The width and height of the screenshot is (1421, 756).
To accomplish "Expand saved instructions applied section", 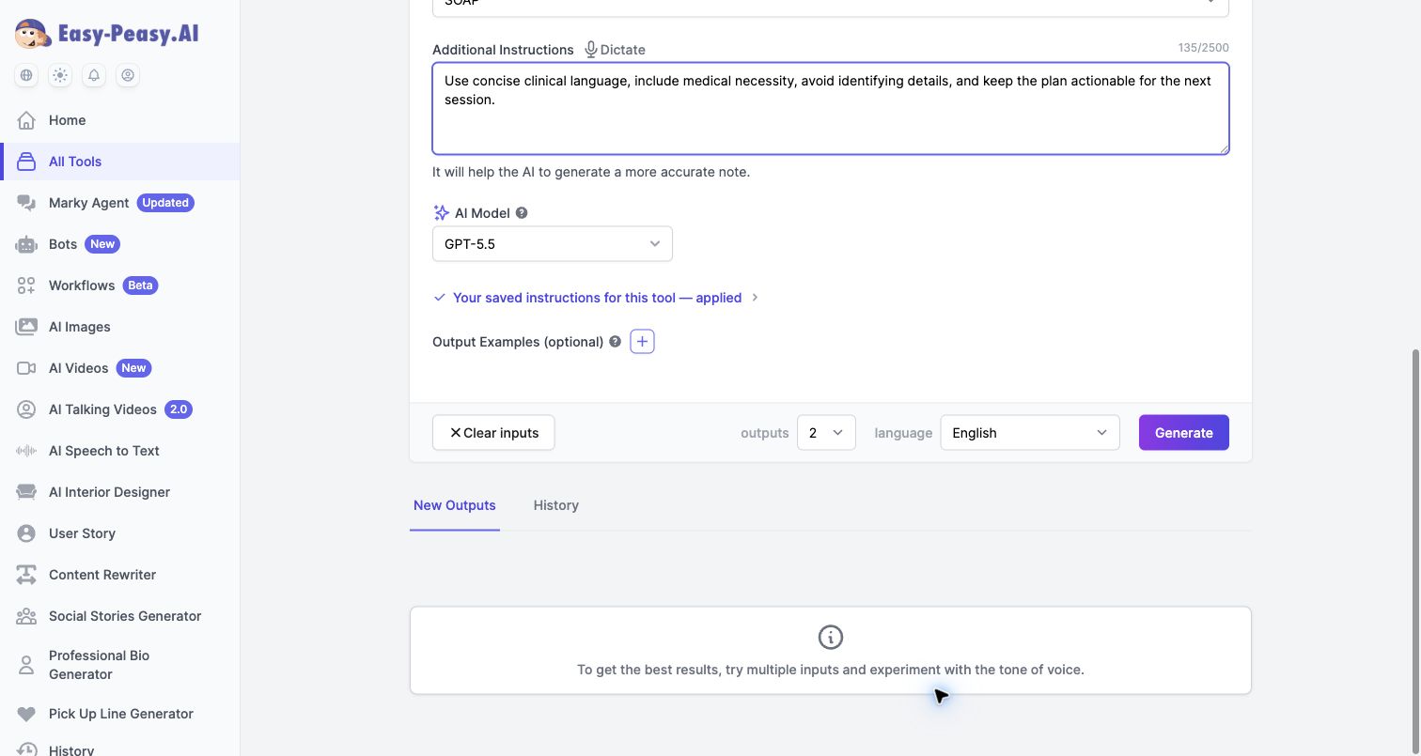I will click(x=596, y=298).
